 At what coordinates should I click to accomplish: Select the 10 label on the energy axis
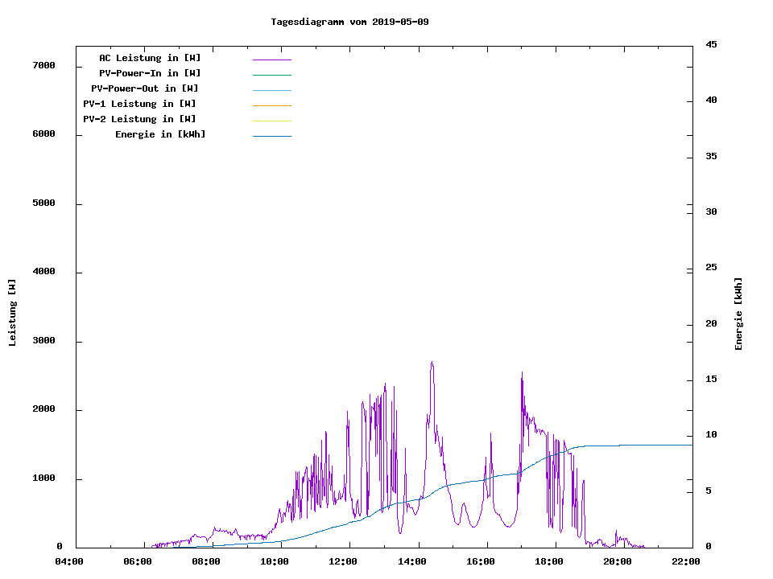pyautogui.click(x=711, y=435)
